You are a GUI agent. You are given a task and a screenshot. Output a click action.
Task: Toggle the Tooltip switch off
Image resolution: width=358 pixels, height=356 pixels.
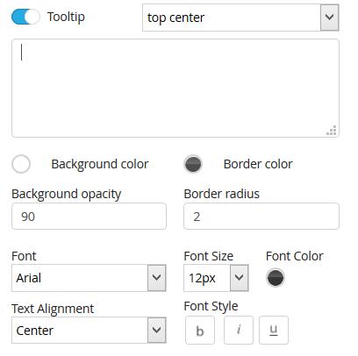[25, 17]
